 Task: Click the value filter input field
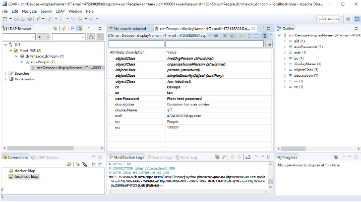click(x=215, y=44)
